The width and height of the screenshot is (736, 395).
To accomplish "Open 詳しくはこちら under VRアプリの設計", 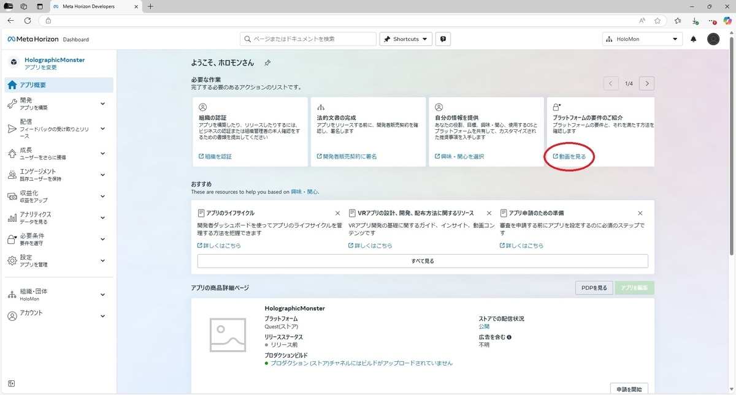I will click(x=370, y=246).
